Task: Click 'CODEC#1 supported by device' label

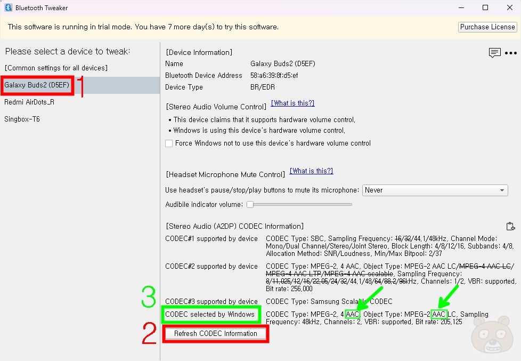Action: pyautogui.click(x=211, y=238)
